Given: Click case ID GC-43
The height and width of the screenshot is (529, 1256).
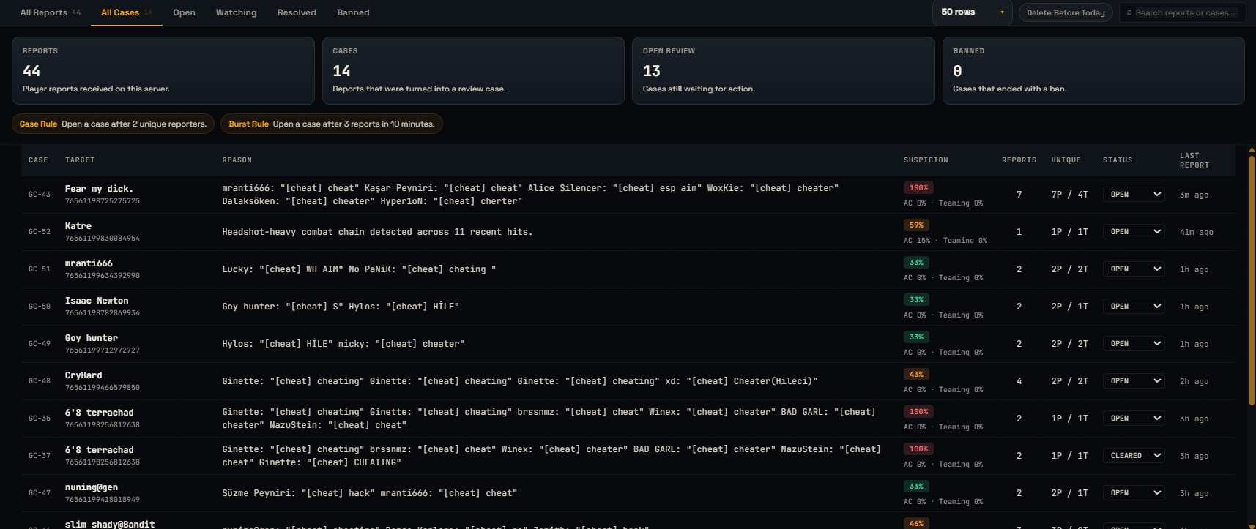Looking at the screenshot, I should [40, 195].
